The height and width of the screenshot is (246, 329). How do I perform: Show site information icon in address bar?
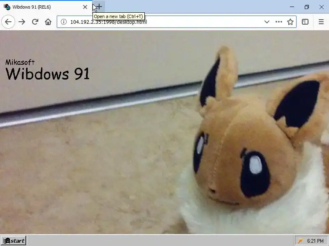pos(64,22)
